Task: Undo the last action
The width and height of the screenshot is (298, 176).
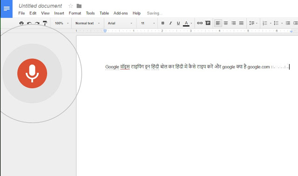Action: pos(29,23)
